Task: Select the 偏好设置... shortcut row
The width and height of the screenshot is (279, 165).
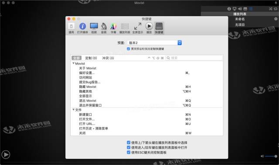Action: pyautogui.click(x=146, y=73)
